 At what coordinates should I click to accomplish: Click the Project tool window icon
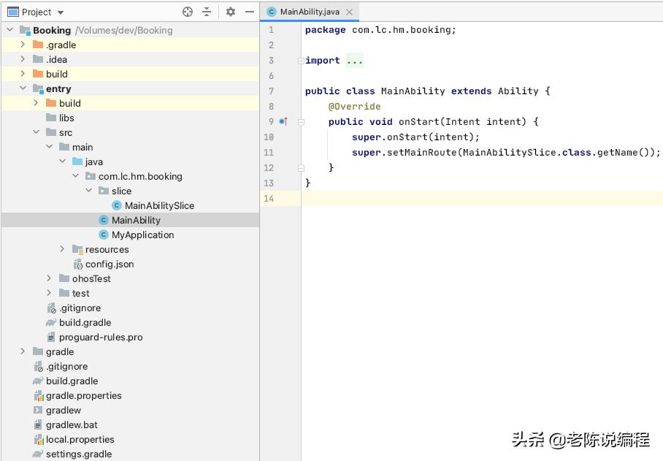click(x=13, y=12)
